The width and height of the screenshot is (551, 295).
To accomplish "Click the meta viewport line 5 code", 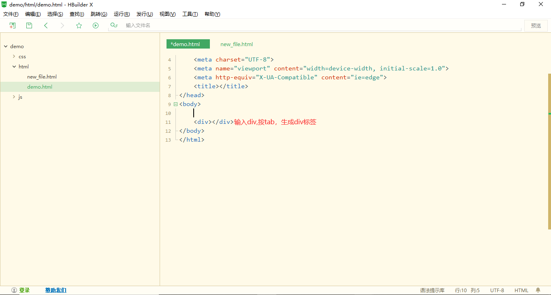I will pyautogui.click(x=321, y=68).
